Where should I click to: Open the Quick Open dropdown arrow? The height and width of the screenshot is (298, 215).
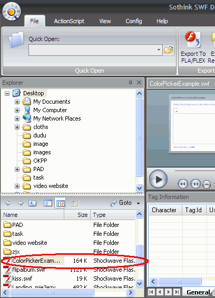[159, 50]
